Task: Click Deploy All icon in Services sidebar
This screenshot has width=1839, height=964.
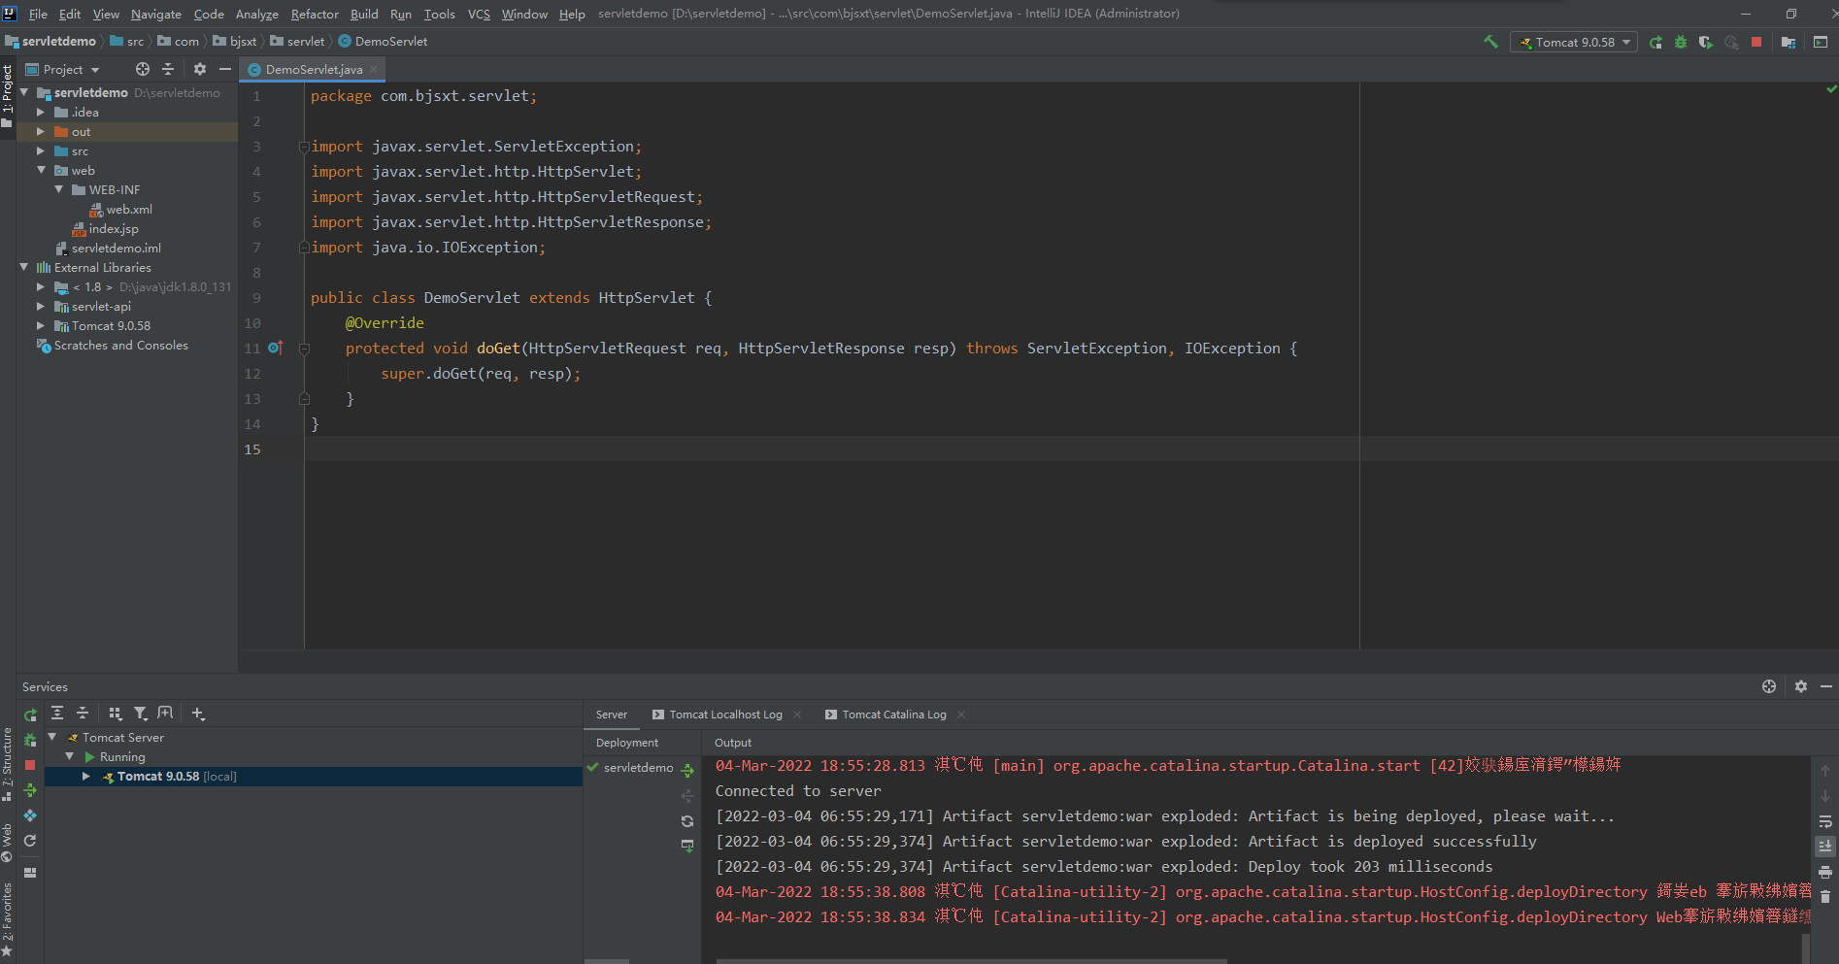Action: pos(30,790)
